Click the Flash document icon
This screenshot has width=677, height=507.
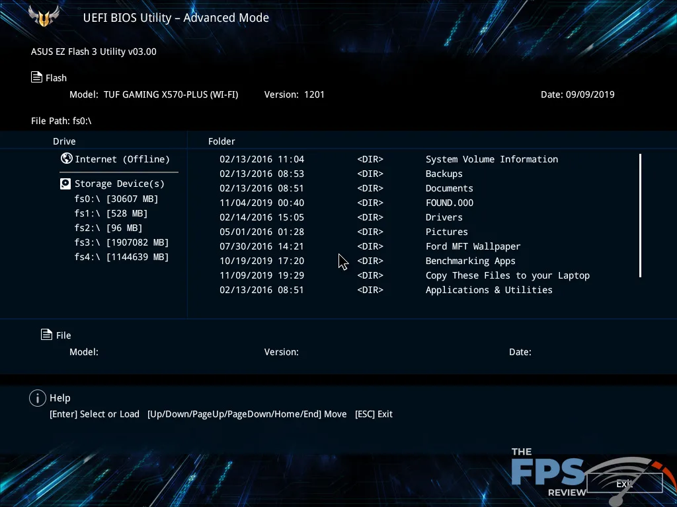(37, 77)
